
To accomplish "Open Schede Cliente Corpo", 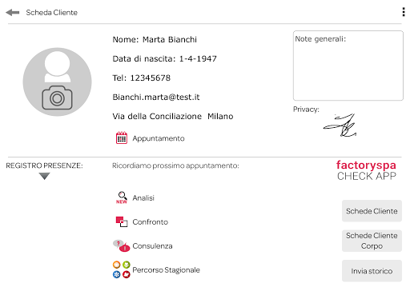I will click(372, 241).
